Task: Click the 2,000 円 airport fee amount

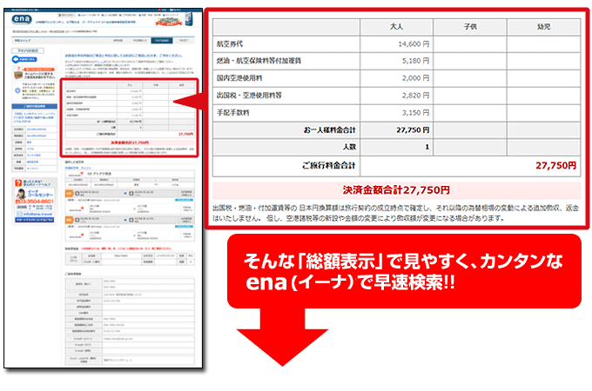Action: (415, 78)
